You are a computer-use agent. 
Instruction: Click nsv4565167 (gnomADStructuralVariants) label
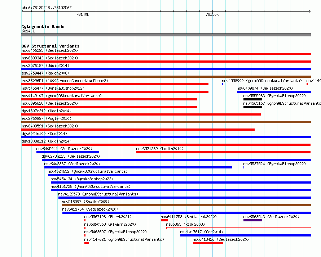click(282, 103)
